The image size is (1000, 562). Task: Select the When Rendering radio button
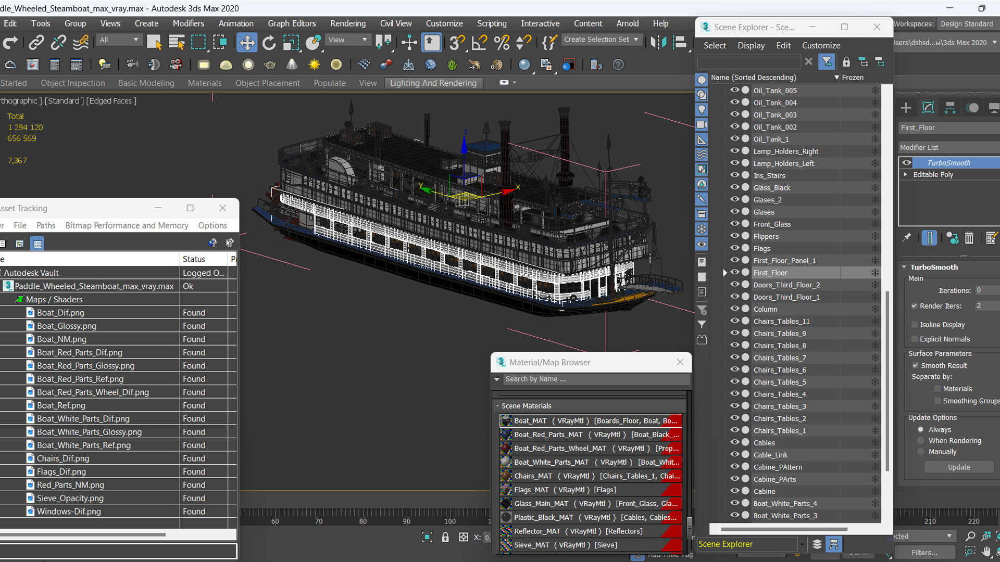[x=920, y=441]
